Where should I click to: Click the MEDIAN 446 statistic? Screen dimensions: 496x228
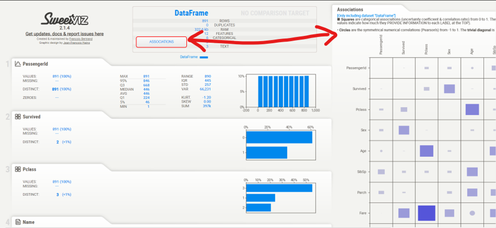click(x=135, y=90)
